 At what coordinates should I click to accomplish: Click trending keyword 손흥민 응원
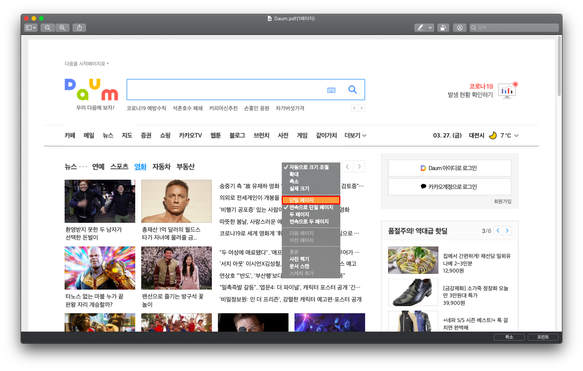[257, 108]
